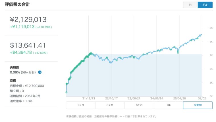Click the ¥2,129,013 total valuation

pos(28,19)
